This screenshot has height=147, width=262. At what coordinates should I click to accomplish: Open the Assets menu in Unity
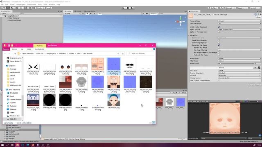(12, 4)
